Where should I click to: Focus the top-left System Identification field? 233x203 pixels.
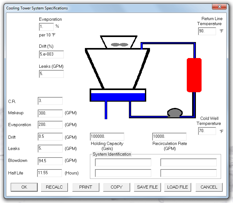[x=123, y=163]
